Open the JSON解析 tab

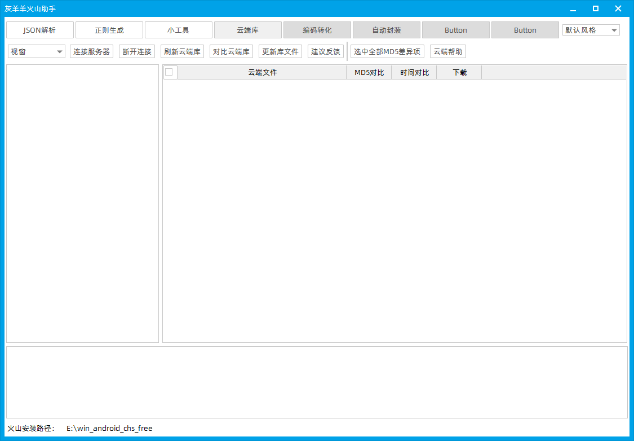[39, 30]
